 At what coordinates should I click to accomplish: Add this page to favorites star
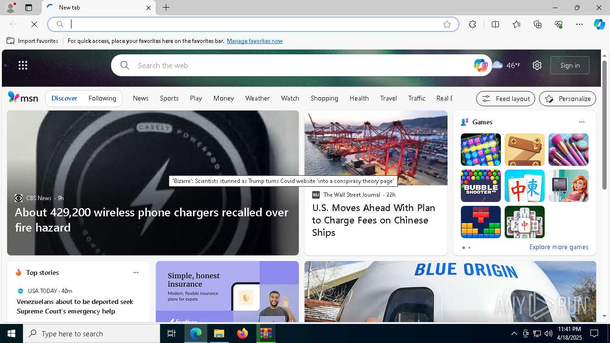click(447, 24)
